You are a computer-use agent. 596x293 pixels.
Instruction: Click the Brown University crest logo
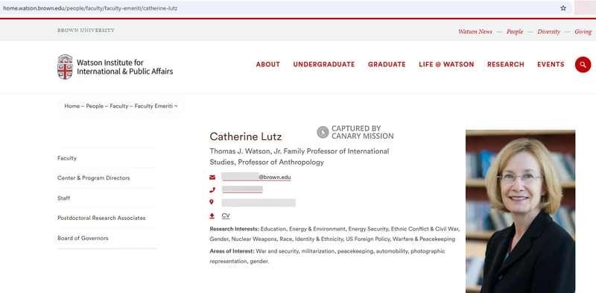pyautogui.click(x=65, y=67)
